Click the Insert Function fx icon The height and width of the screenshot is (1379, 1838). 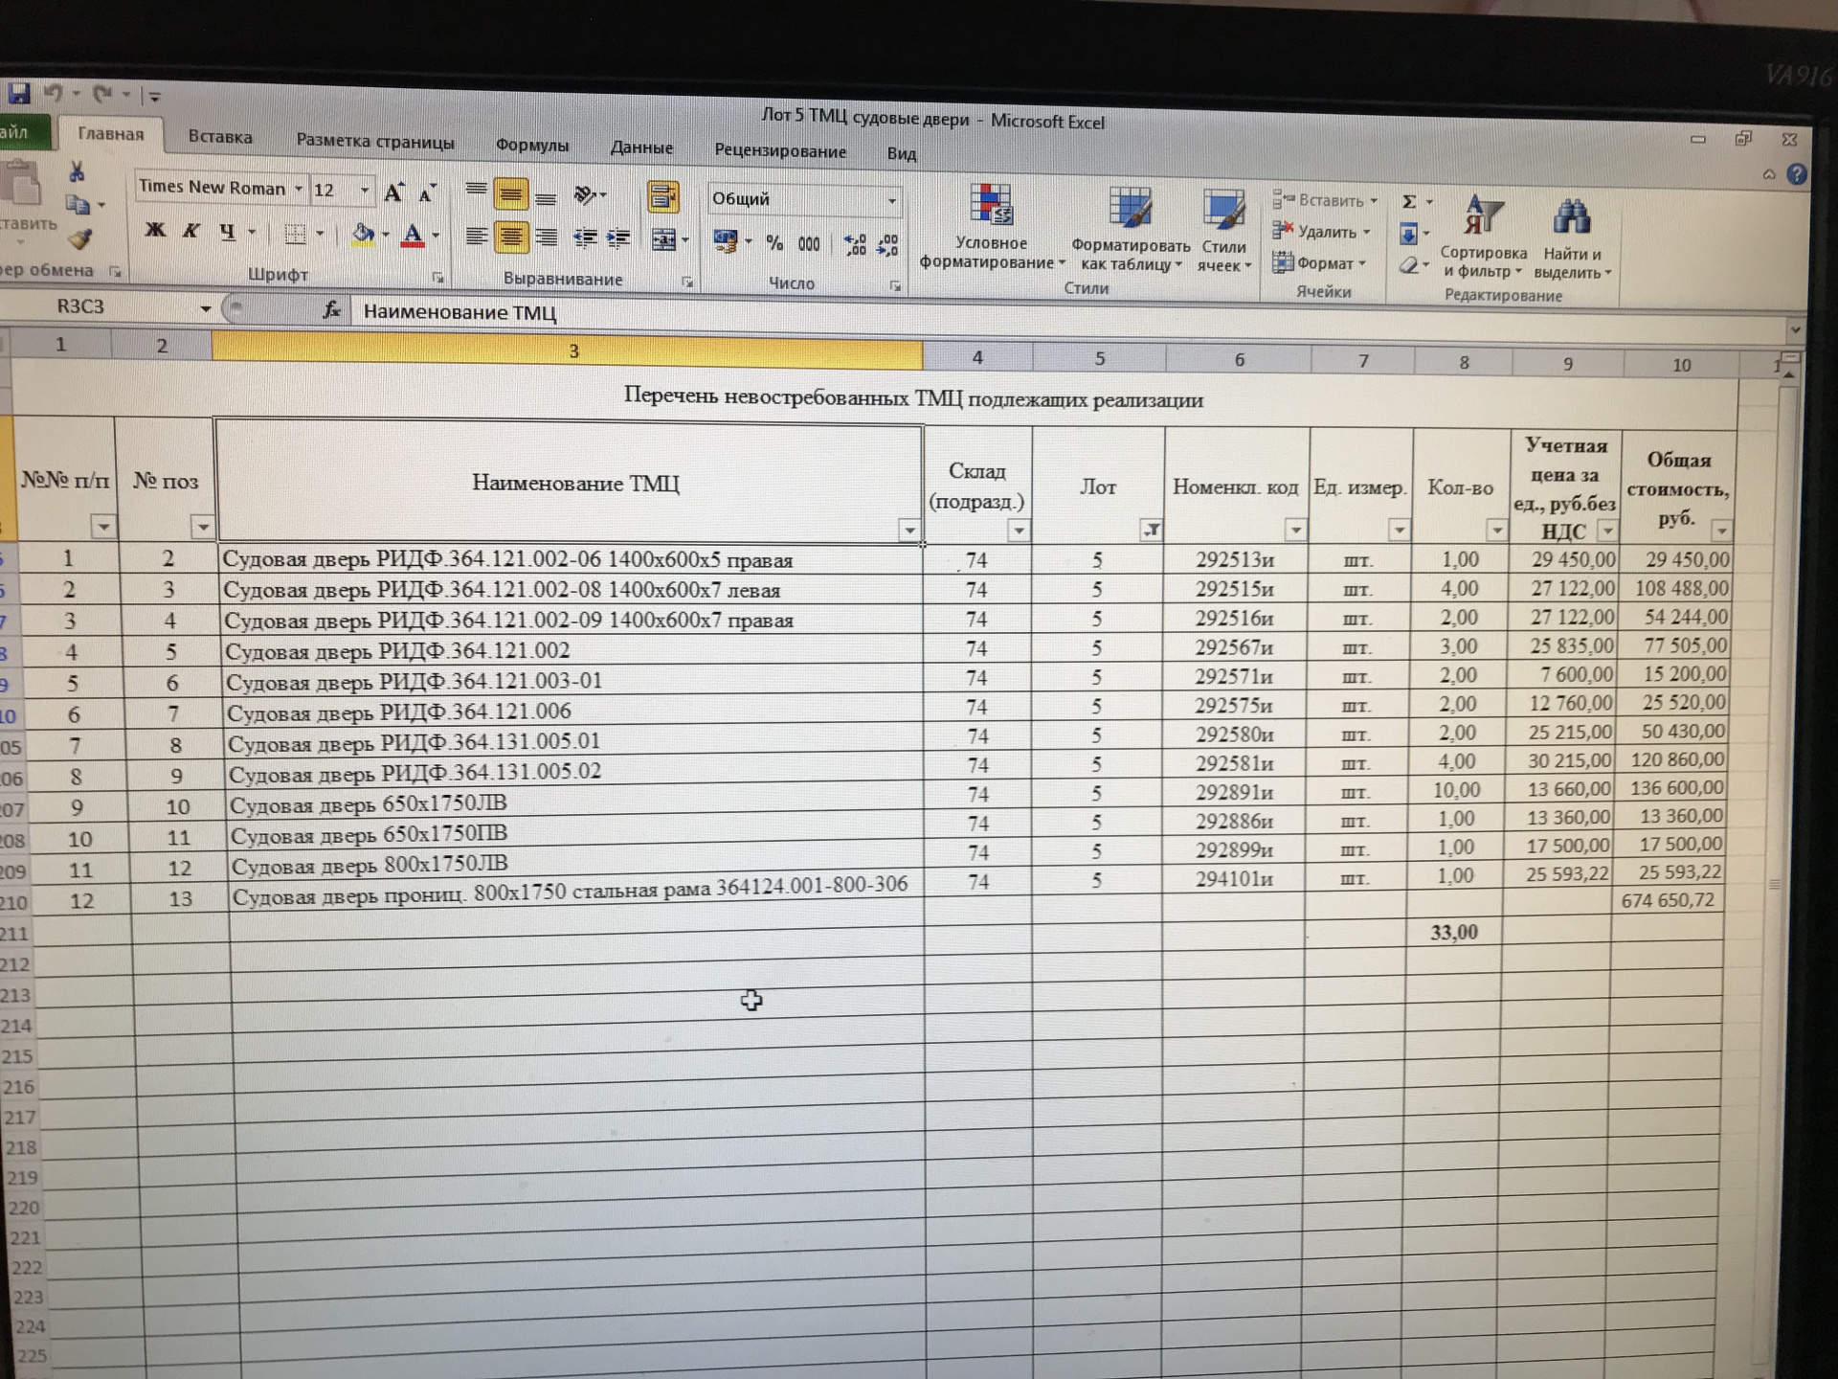(331, 309)
